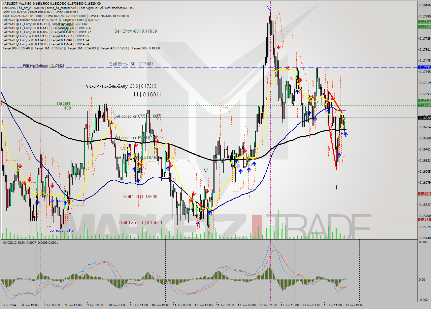Select the 'FSB-HighToBreak | 0.173926' line label
431x309 pixels.
coord(43,66)
